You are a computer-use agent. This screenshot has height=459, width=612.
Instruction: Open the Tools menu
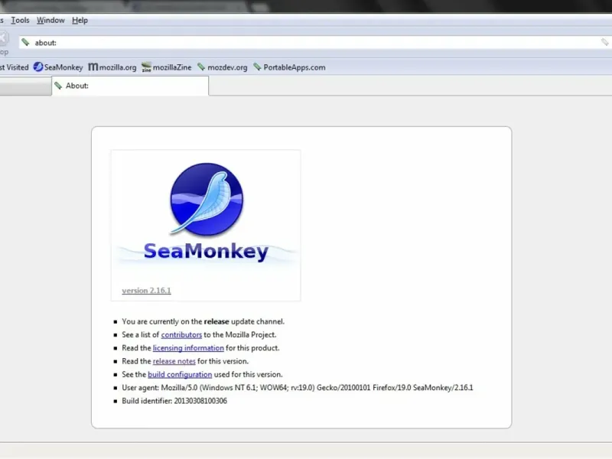tap(20, 21)
